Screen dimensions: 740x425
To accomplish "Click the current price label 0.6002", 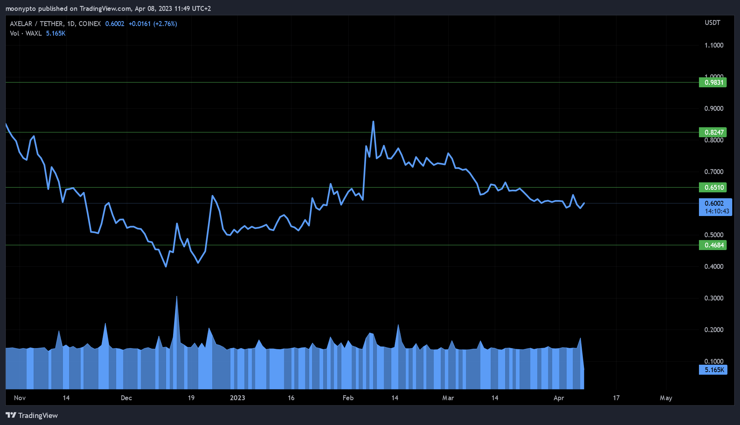I will click(x=715, y=207).
